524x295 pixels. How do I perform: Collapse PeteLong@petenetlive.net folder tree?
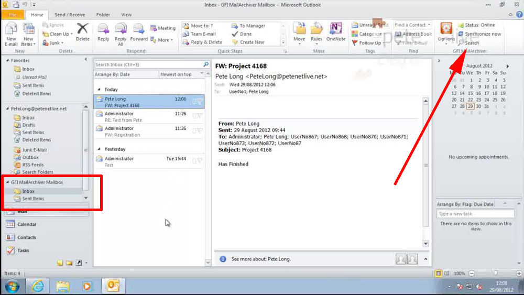coord(7,108)
